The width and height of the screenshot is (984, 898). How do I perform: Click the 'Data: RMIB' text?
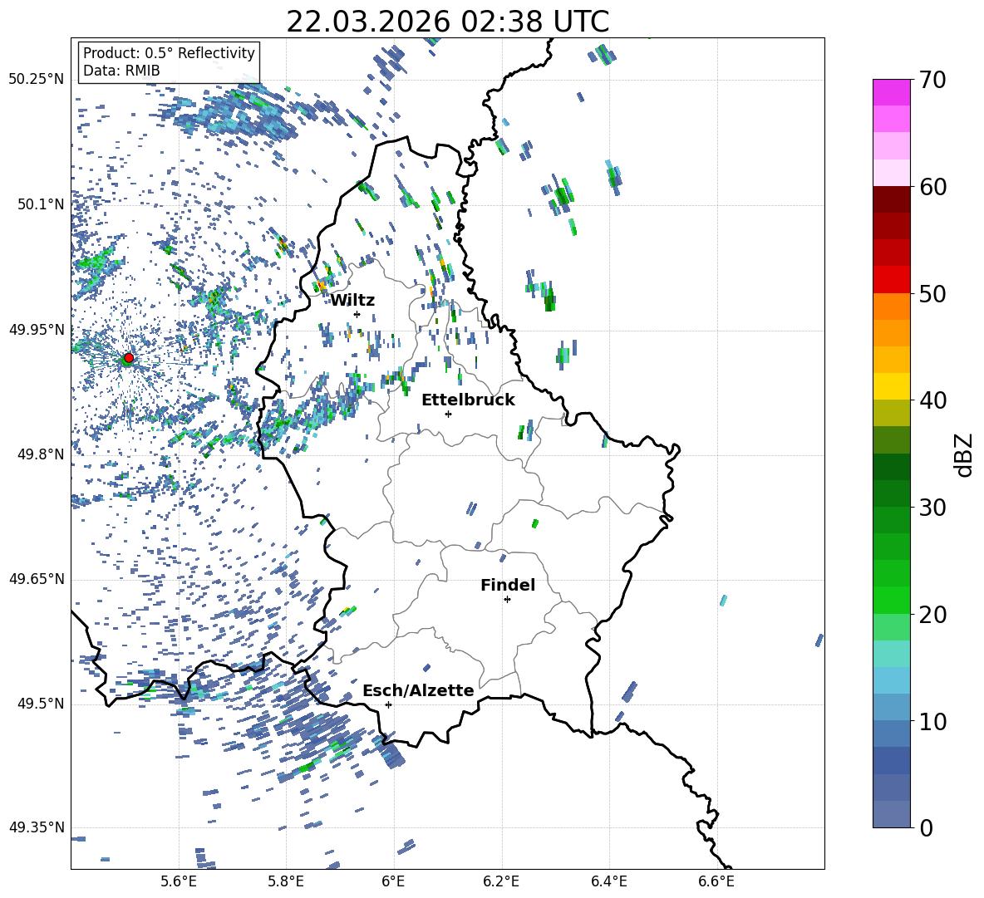click(121, 71)
